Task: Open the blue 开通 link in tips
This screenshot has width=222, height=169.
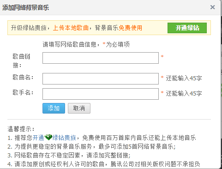Action: (38, 138)
